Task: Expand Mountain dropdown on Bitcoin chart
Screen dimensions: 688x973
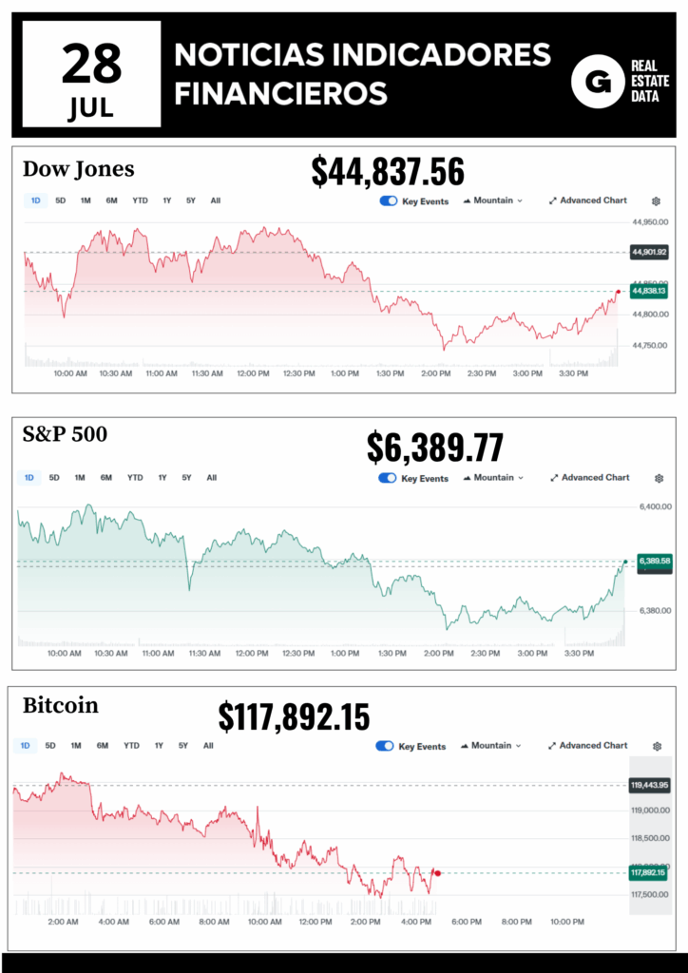Action: coord(491,746)
